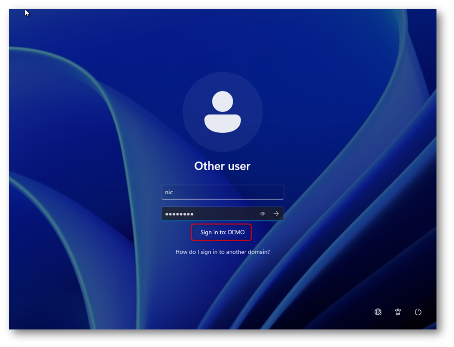Click the Other user heading text
Viewport: 454px width, 347px height.
tap(222, 166)
